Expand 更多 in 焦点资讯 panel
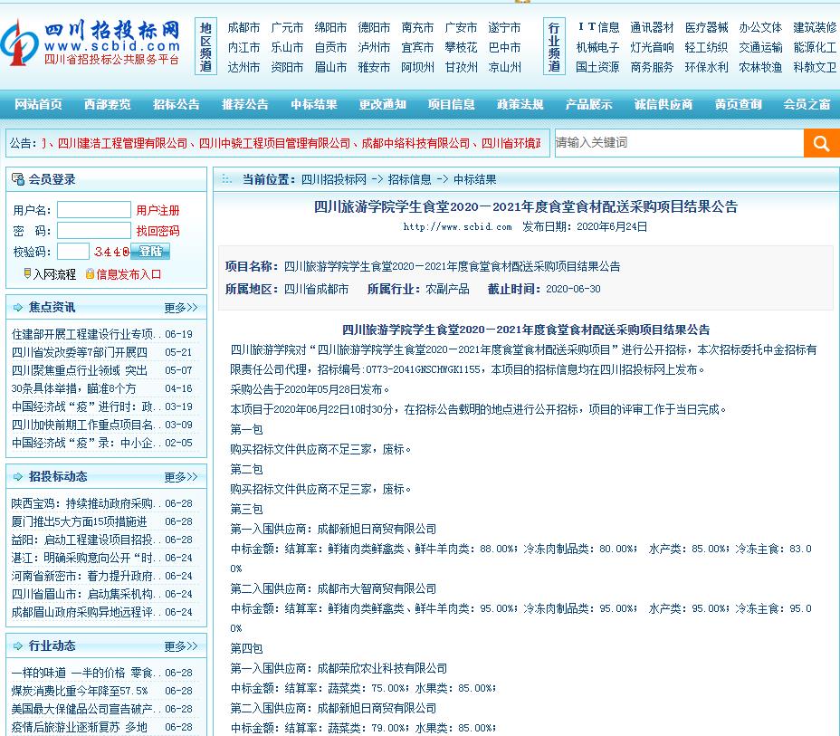Image resolution: width=840 pixels, height=736 pixels. pos(181,308)
